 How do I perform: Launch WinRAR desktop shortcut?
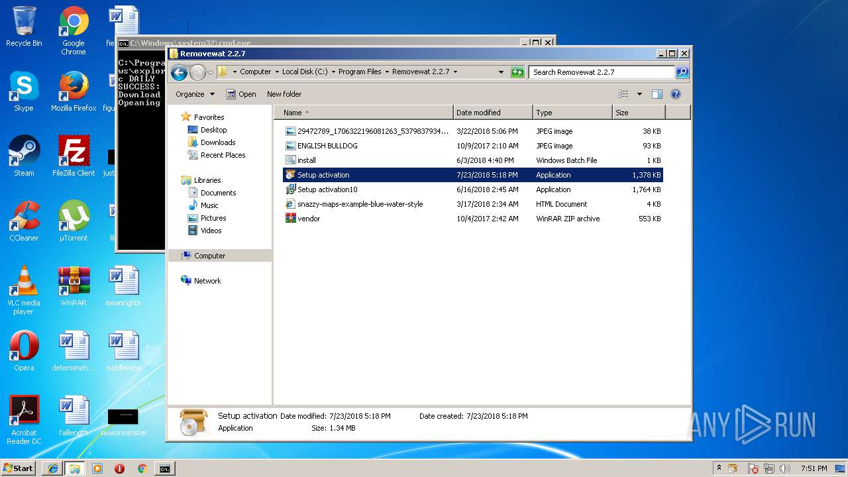pyautogui.click(x=74, y=286)
